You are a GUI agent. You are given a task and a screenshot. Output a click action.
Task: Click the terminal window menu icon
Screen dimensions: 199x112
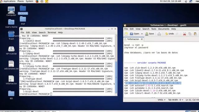pos(21,29)
